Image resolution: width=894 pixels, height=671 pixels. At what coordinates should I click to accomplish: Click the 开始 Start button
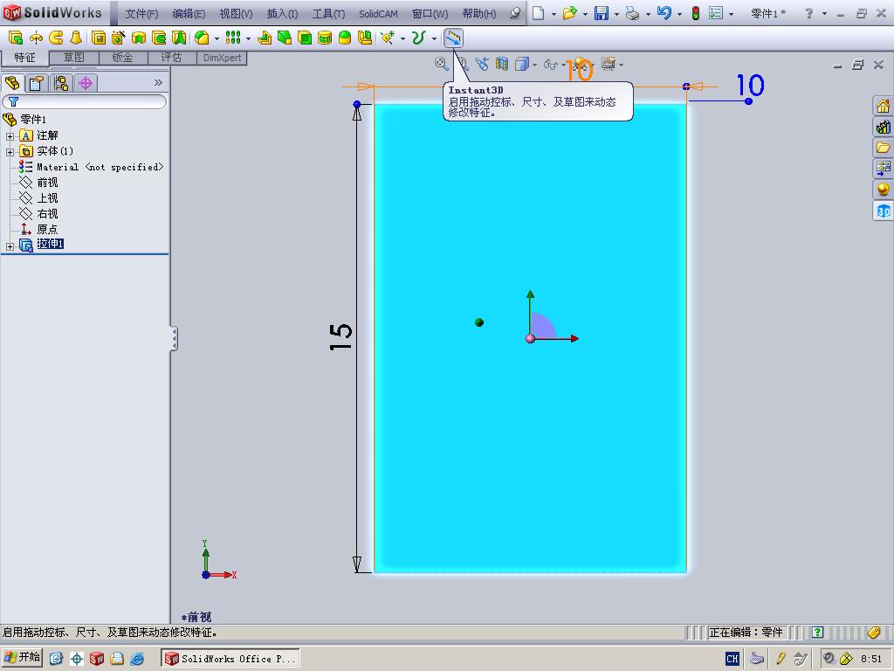pos(23,657)
